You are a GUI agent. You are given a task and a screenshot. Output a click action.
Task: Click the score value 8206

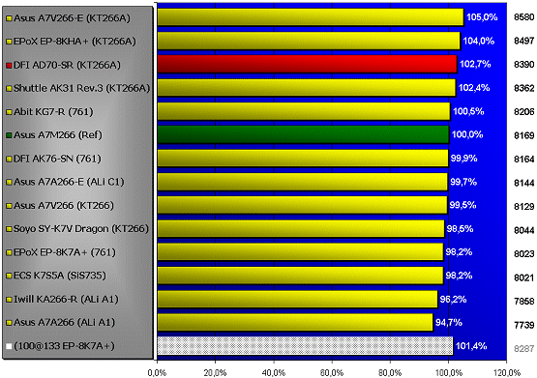(524, 111)
